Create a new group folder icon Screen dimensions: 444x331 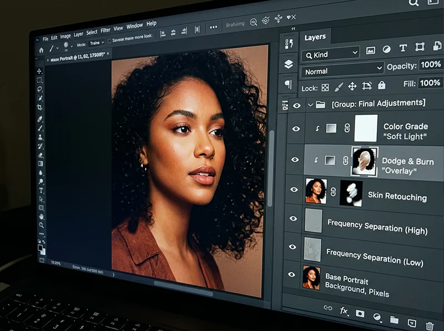pyautogui.click(x=394, y=320)
